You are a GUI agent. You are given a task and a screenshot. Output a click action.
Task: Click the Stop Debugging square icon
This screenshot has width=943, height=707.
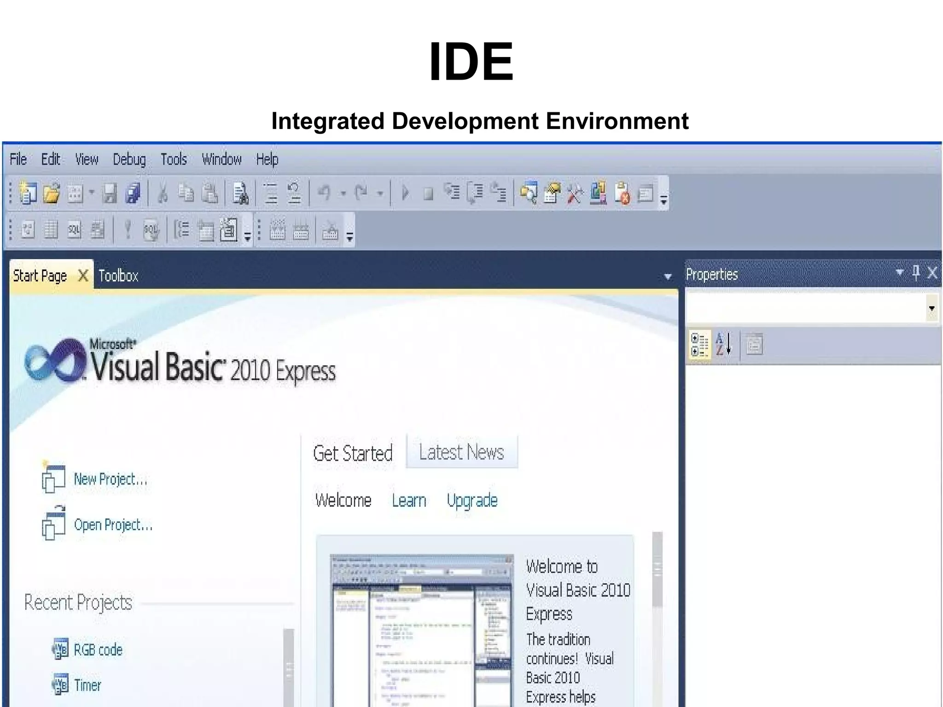(428, 194)
